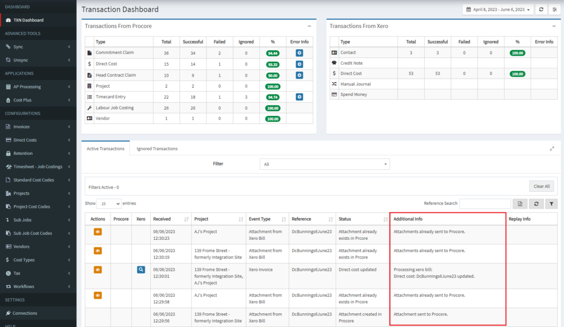This screenshot has width=564, height=327.
Task: Open the table filter funnel icon
Action: [551, 204]
